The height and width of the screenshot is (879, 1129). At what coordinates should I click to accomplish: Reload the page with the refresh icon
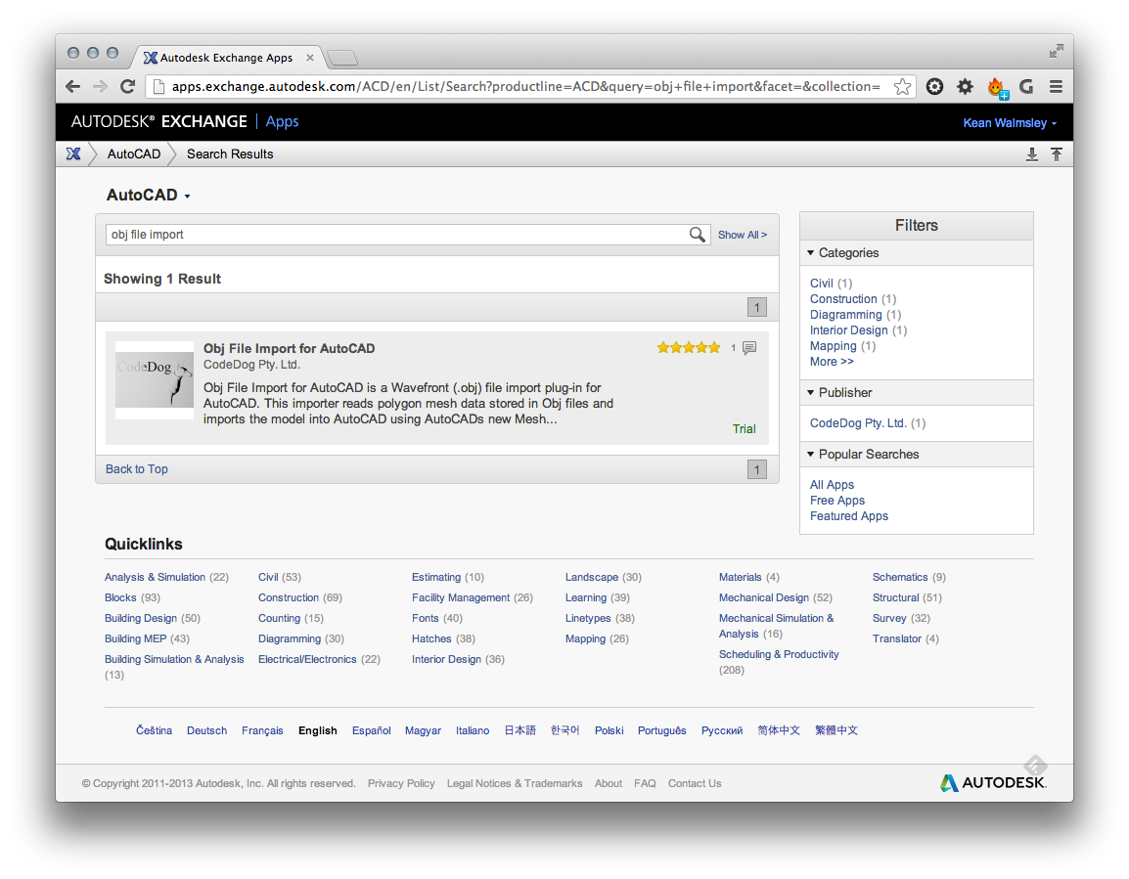(x=127, y=87)
